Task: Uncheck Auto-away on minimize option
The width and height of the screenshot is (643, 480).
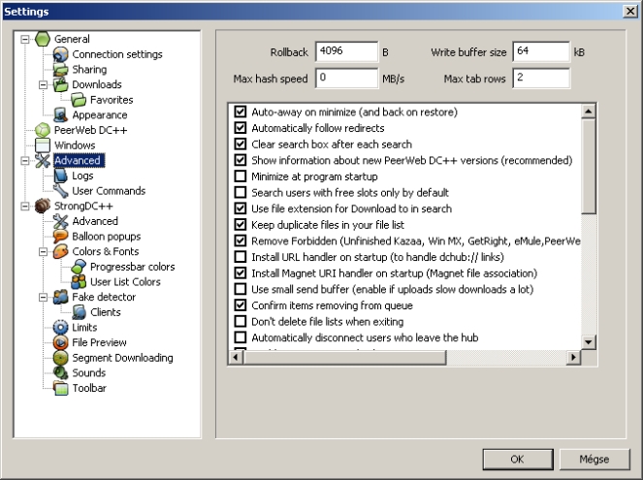Action: click(x=240, y=112)
